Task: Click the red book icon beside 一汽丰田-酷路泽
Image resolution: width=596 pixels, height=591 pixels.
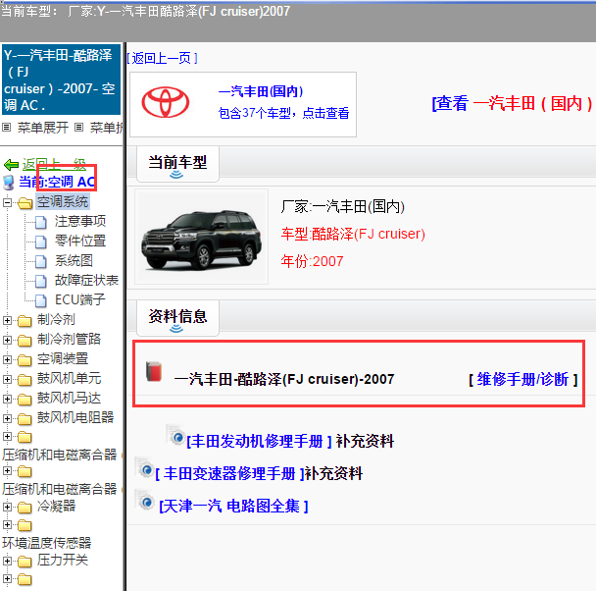Action: (x=154, y=372)
